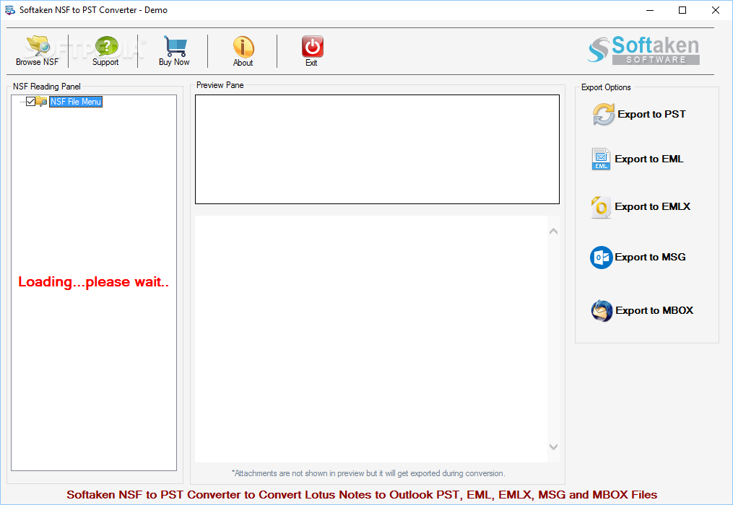The image size is (733, 505).
Task: Click the 'Preview Pane' heading
Action: [220, 85]
